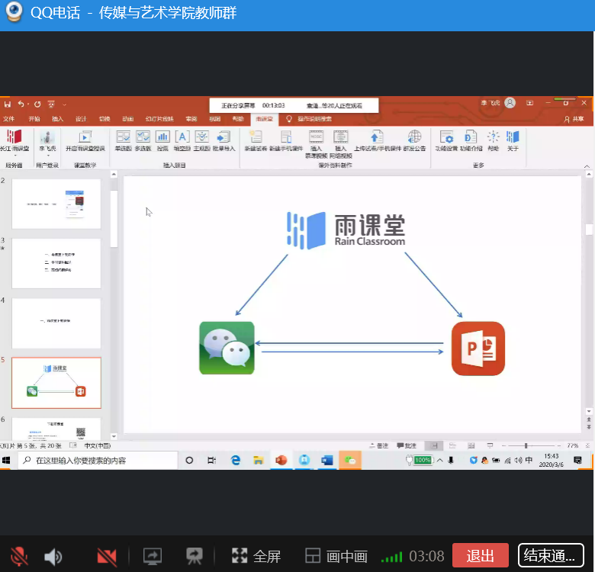This screenshot has width=595, height=572.
Task: Insert a 投票 poll question
Action: [x=162, y=141]
